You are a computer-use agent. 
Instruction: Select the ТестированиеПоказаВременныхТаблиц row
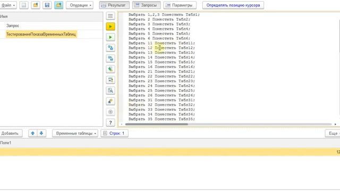point(52,34)
